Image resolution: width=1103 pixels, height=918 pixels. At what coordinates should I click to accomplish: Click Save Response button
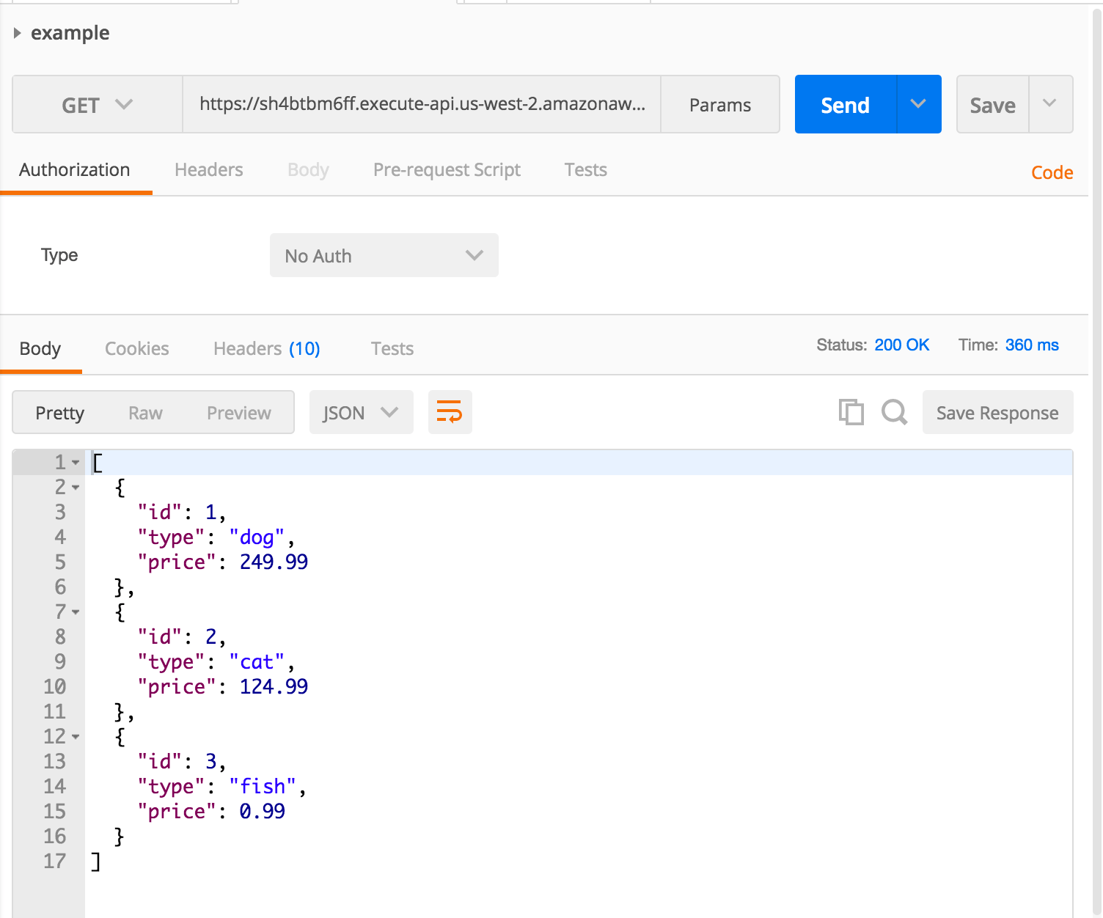coord(997,413)
